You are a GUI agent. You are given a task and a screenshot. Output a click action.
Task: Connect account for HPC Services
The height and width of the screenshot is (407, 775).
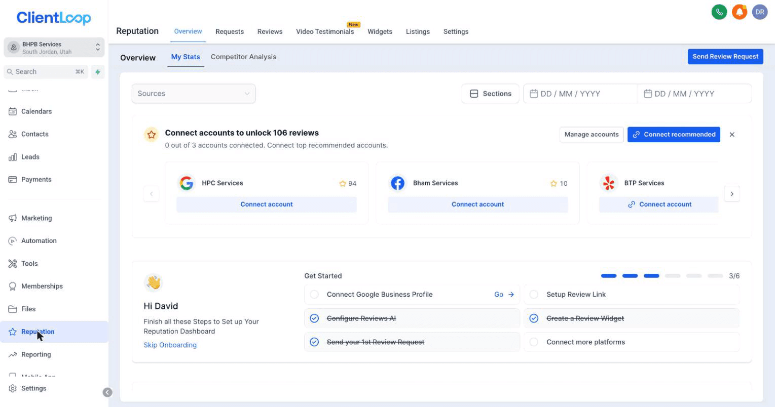[267, 205]
